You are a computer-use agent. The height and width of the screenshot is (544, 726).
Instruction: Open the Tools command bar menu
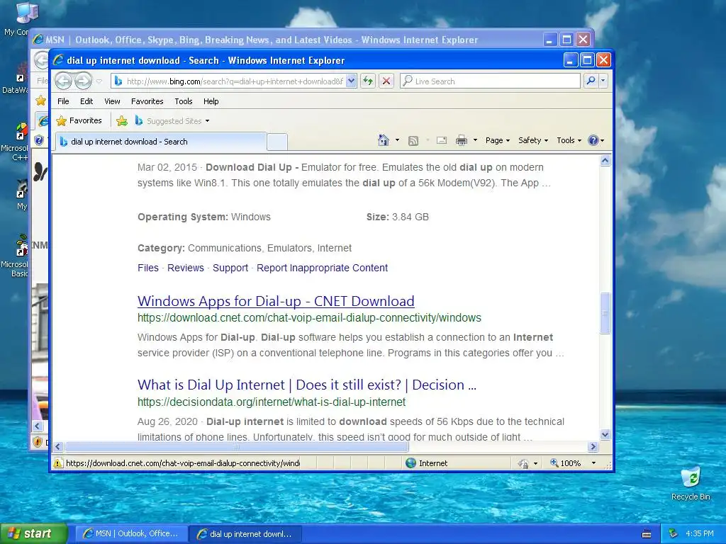click(x=569, y=140)
